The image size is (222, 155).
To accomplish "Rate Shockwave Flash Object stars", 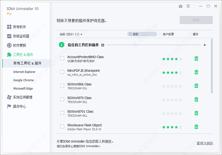I will coord(172,127).
